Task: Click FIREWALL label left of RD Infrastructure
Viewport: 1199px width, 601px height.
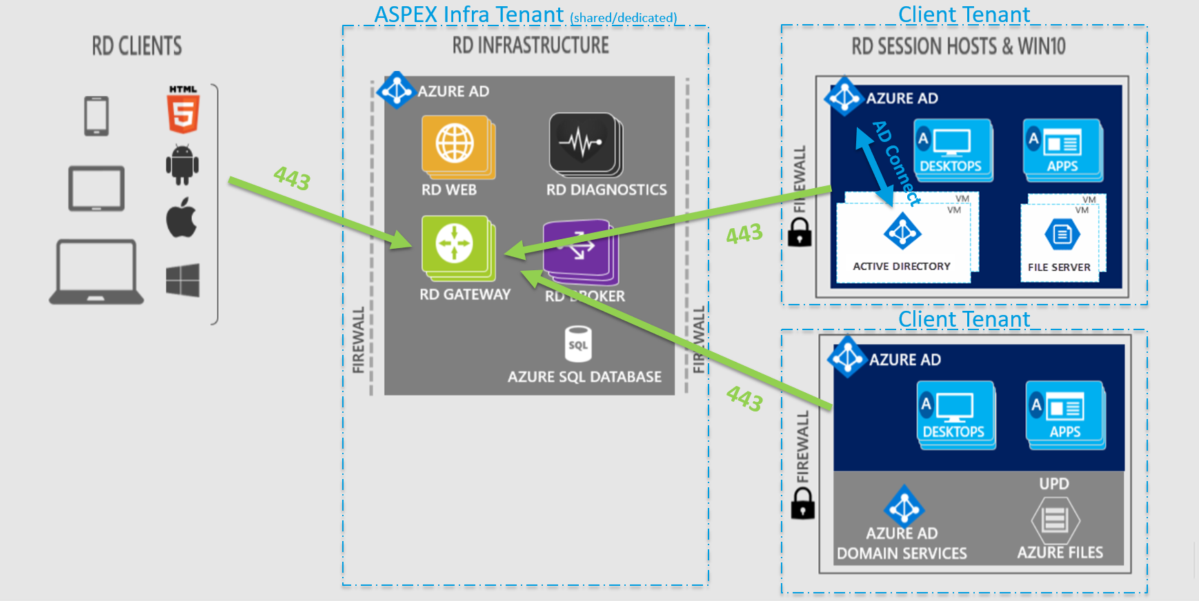Action: [358, 340]
